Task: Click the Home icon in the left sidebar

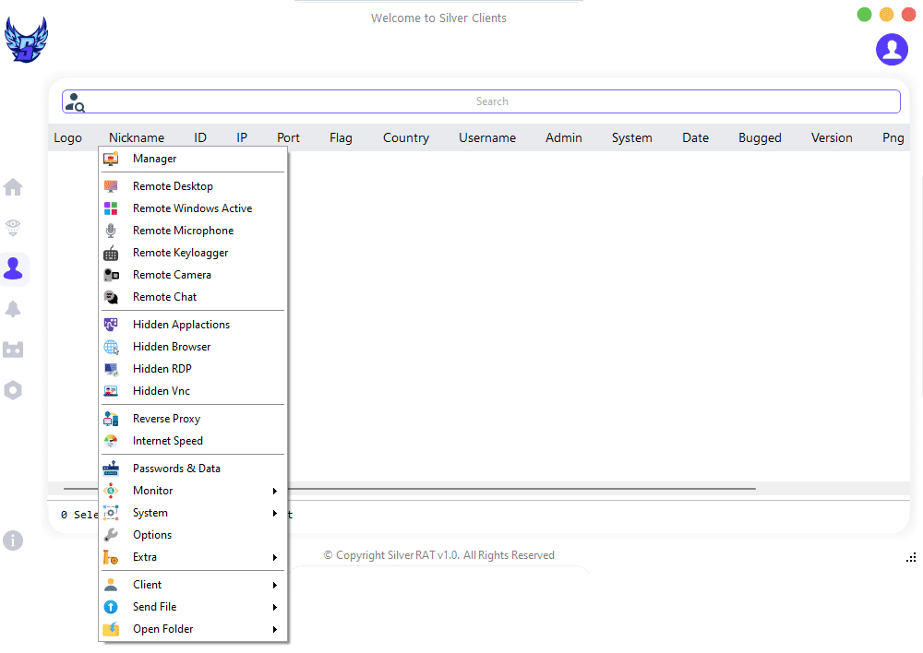Action: coord(13,187)
